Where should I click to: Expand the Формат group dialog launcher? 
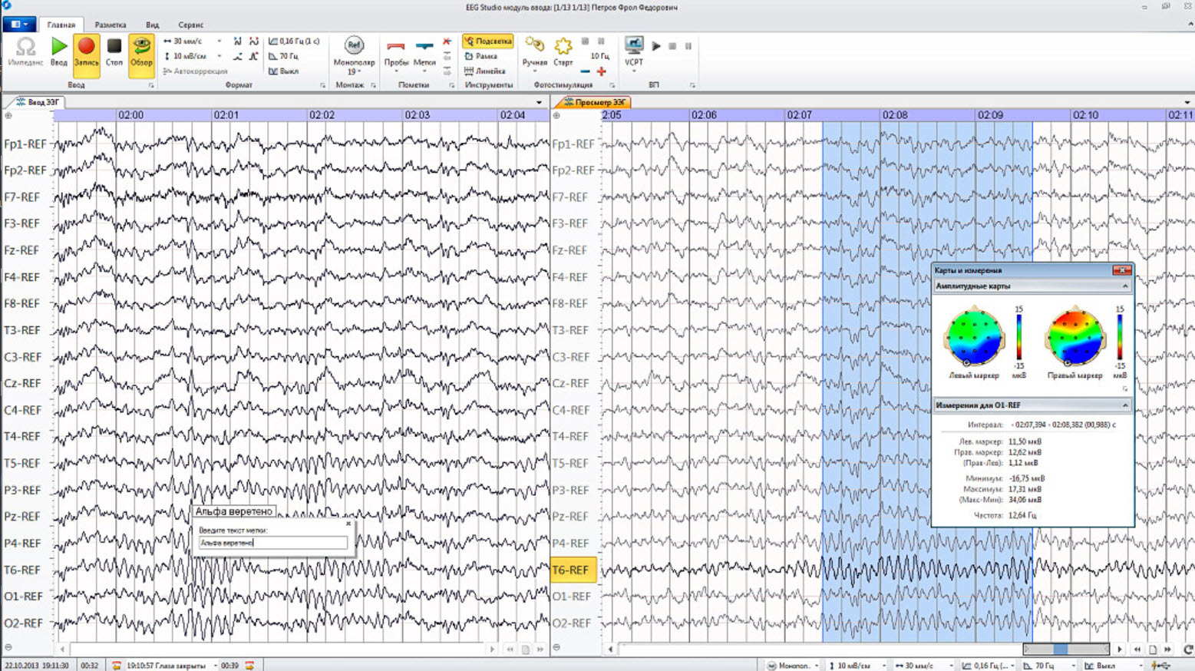pyautogui.click(x=322, y=85)
